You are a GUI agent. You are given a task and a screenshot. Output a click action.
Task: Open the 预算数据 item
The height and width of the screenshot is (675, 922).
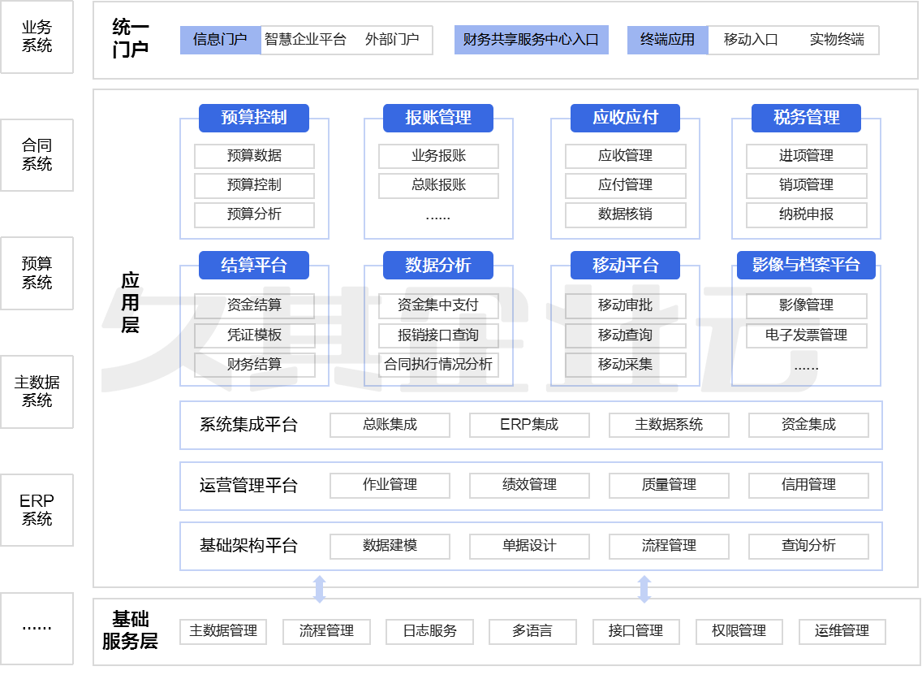tap(254, 156)
